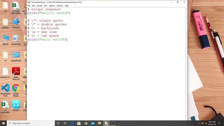Screen dimensions: 224x126
Task: Select the SHAREit desktop shortcut
Action: [x=16, y=106]
